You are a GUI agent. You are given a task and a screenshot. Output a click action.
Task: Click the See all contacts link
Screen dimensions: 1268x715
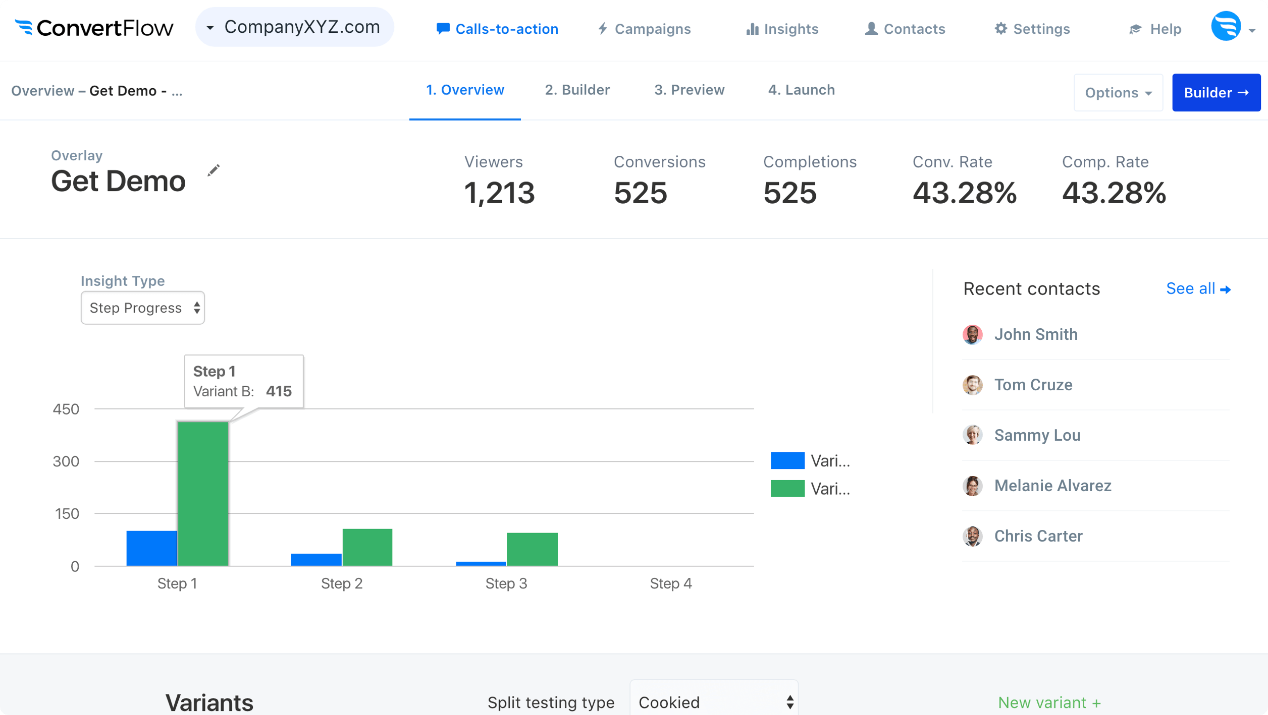point(1198,289)
